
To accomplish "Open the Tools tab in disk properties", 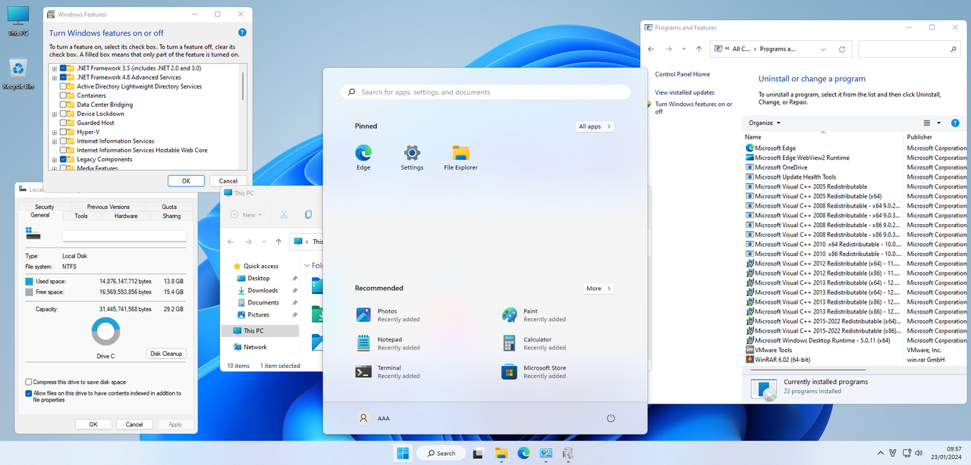I will tap(80, 216).
